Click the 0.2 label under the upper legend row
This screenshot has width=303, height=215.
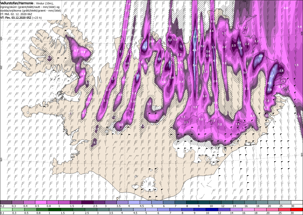pyautogui.click(x=2, y=206)
